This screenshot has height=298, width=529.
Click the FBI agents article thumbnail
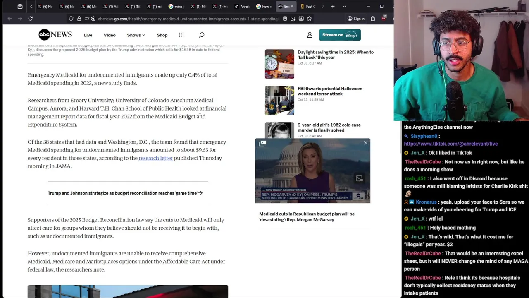(x=279, y=101)
